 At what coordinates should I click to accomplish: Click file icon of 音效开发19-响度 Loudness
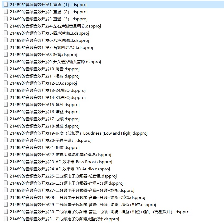coord(6,133)
